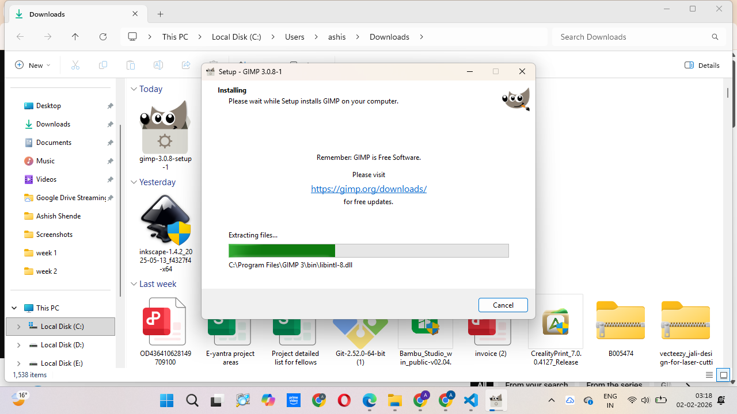The image size is (737, 414).
Task: Collapse the Today file group
Action: (134, 89)
